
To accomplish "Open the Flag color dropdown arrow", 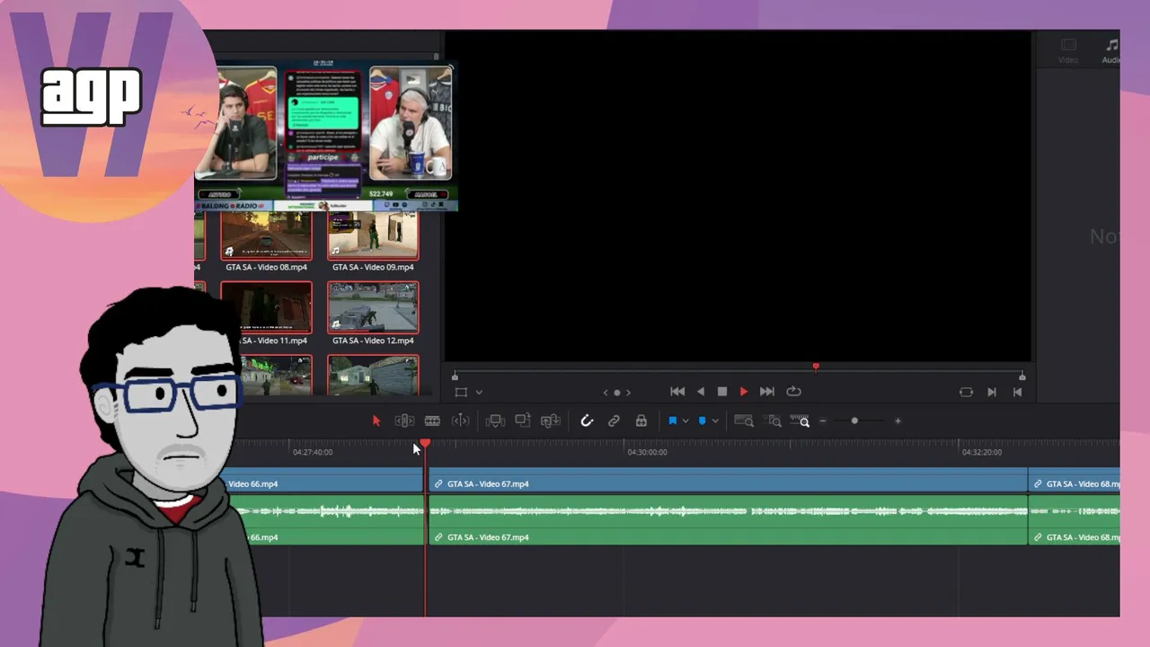I will pyautogui.click(x=686, y=421).
